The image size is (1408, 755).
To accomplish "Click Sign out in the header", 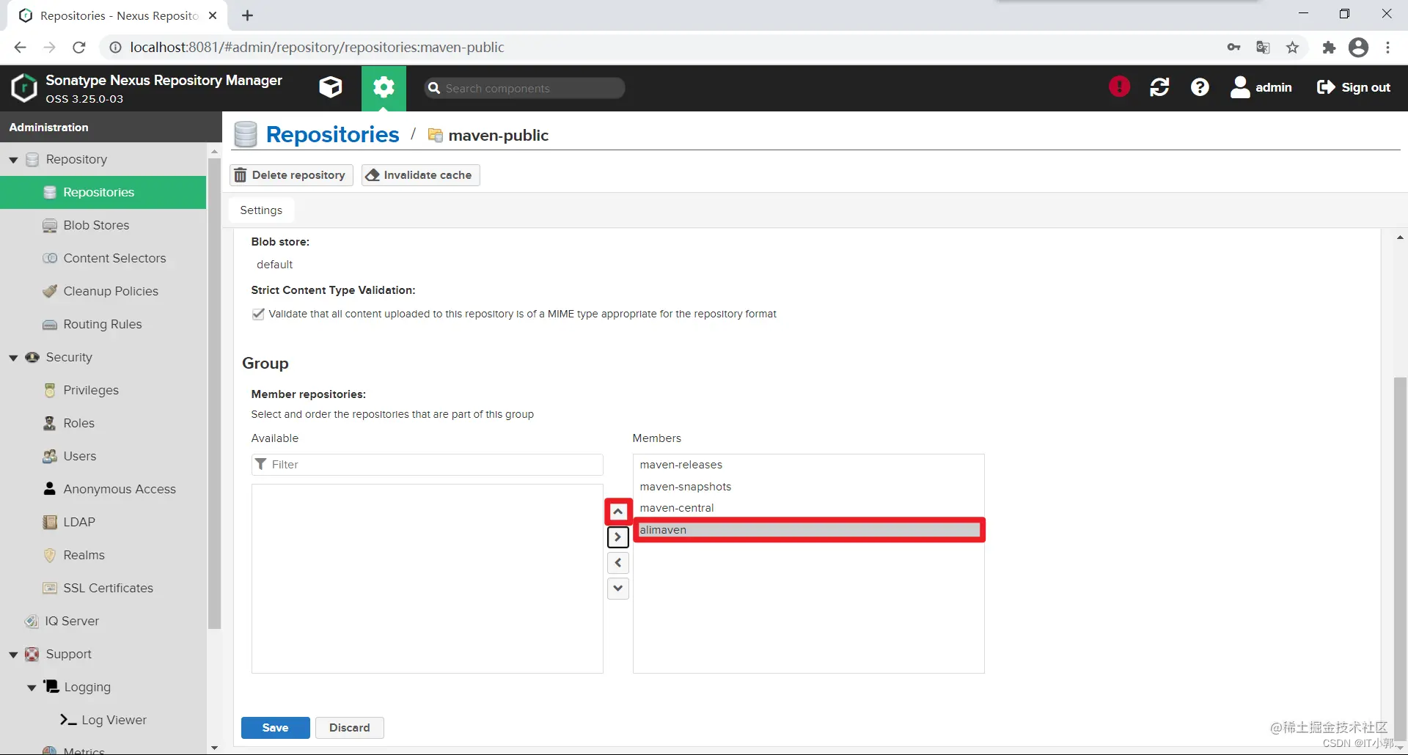I will tap(1354, 87).
